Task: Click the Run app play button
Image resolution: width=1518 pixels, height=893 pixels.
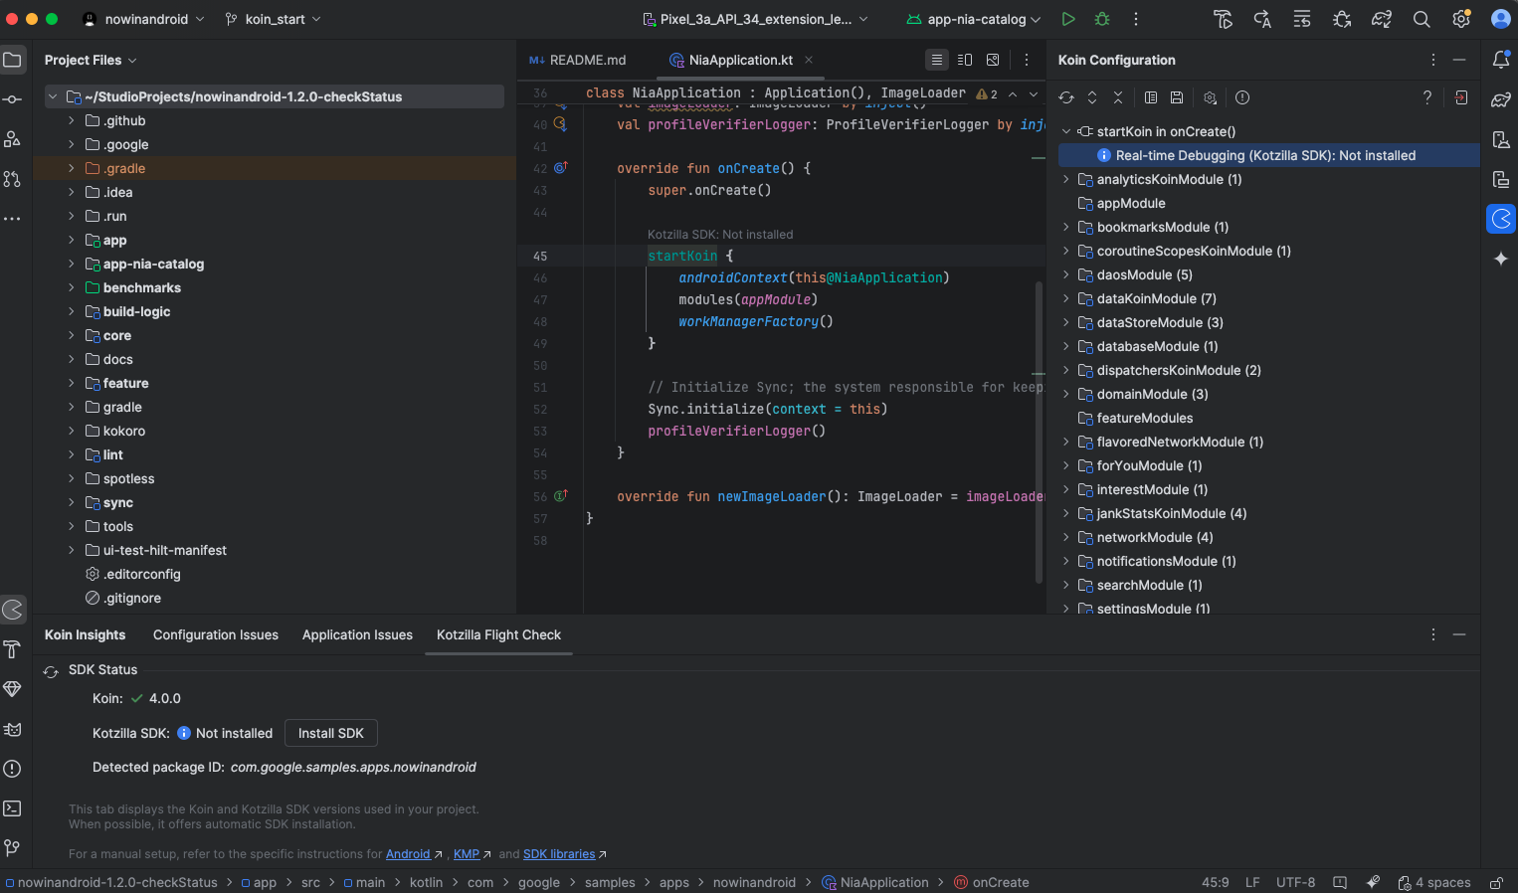Action: coord(1067,19)
